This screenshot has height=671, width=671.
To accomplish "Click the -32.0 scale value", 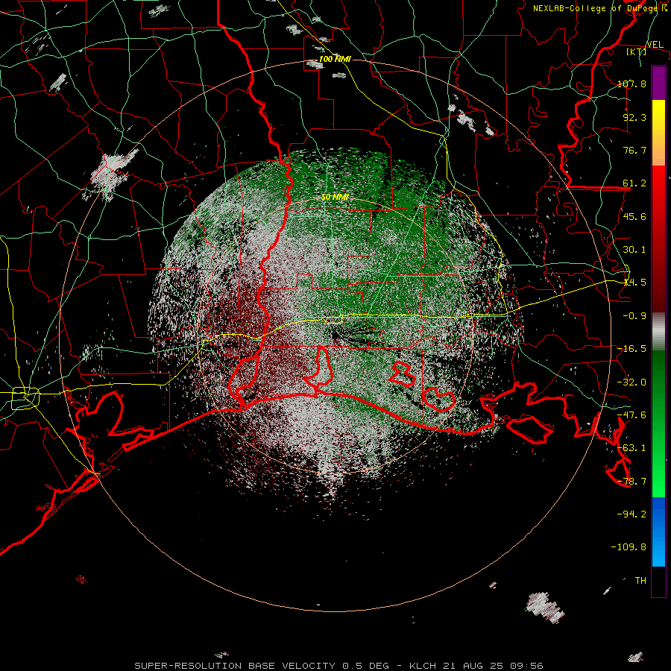I will (x=631, y=382).
